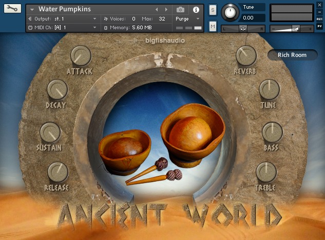Click the Max voices value 32
Screen dimensions: 325x240
[x=162, y=19]
